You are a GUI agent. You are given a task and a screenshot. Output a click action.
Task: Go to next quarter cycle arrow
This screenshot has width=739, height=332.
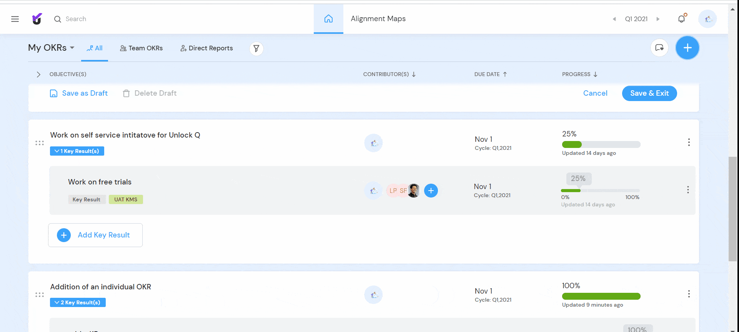(658, 19)
